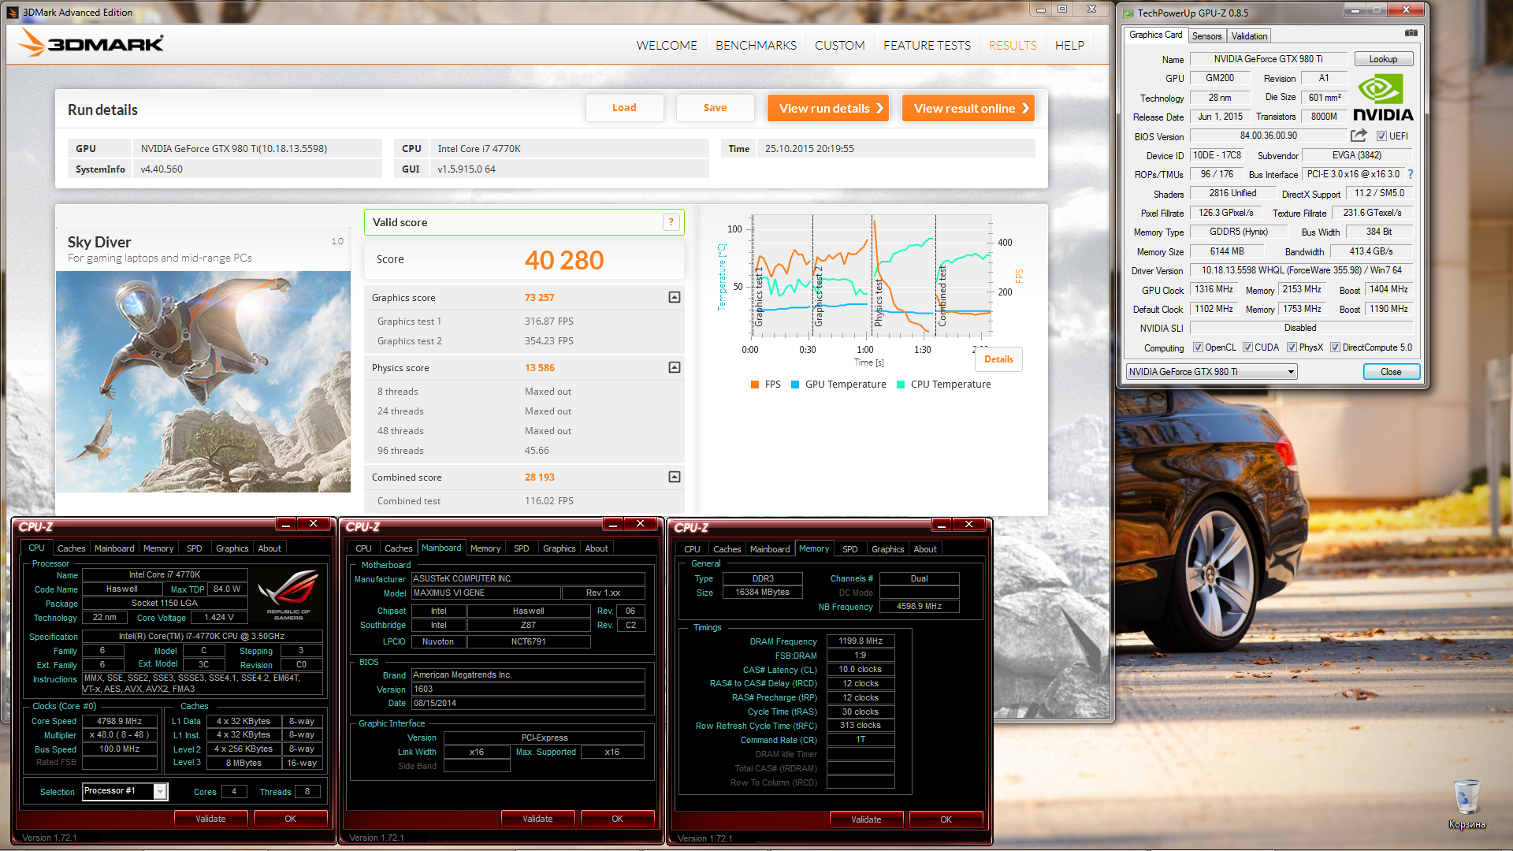Click the Republic of Gamers logo in CPU-Z
Viewport: 1513px width, 851px height.
[x=288, y=596]
